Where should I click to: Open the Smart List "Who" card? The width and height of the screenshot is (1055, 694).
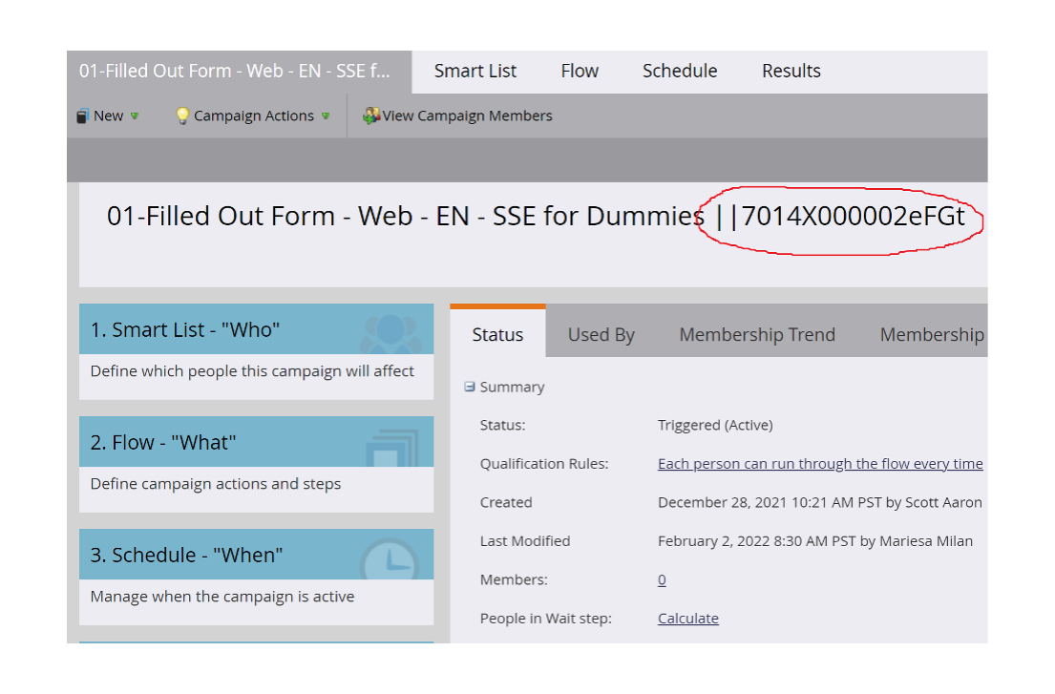coord(256,351)
